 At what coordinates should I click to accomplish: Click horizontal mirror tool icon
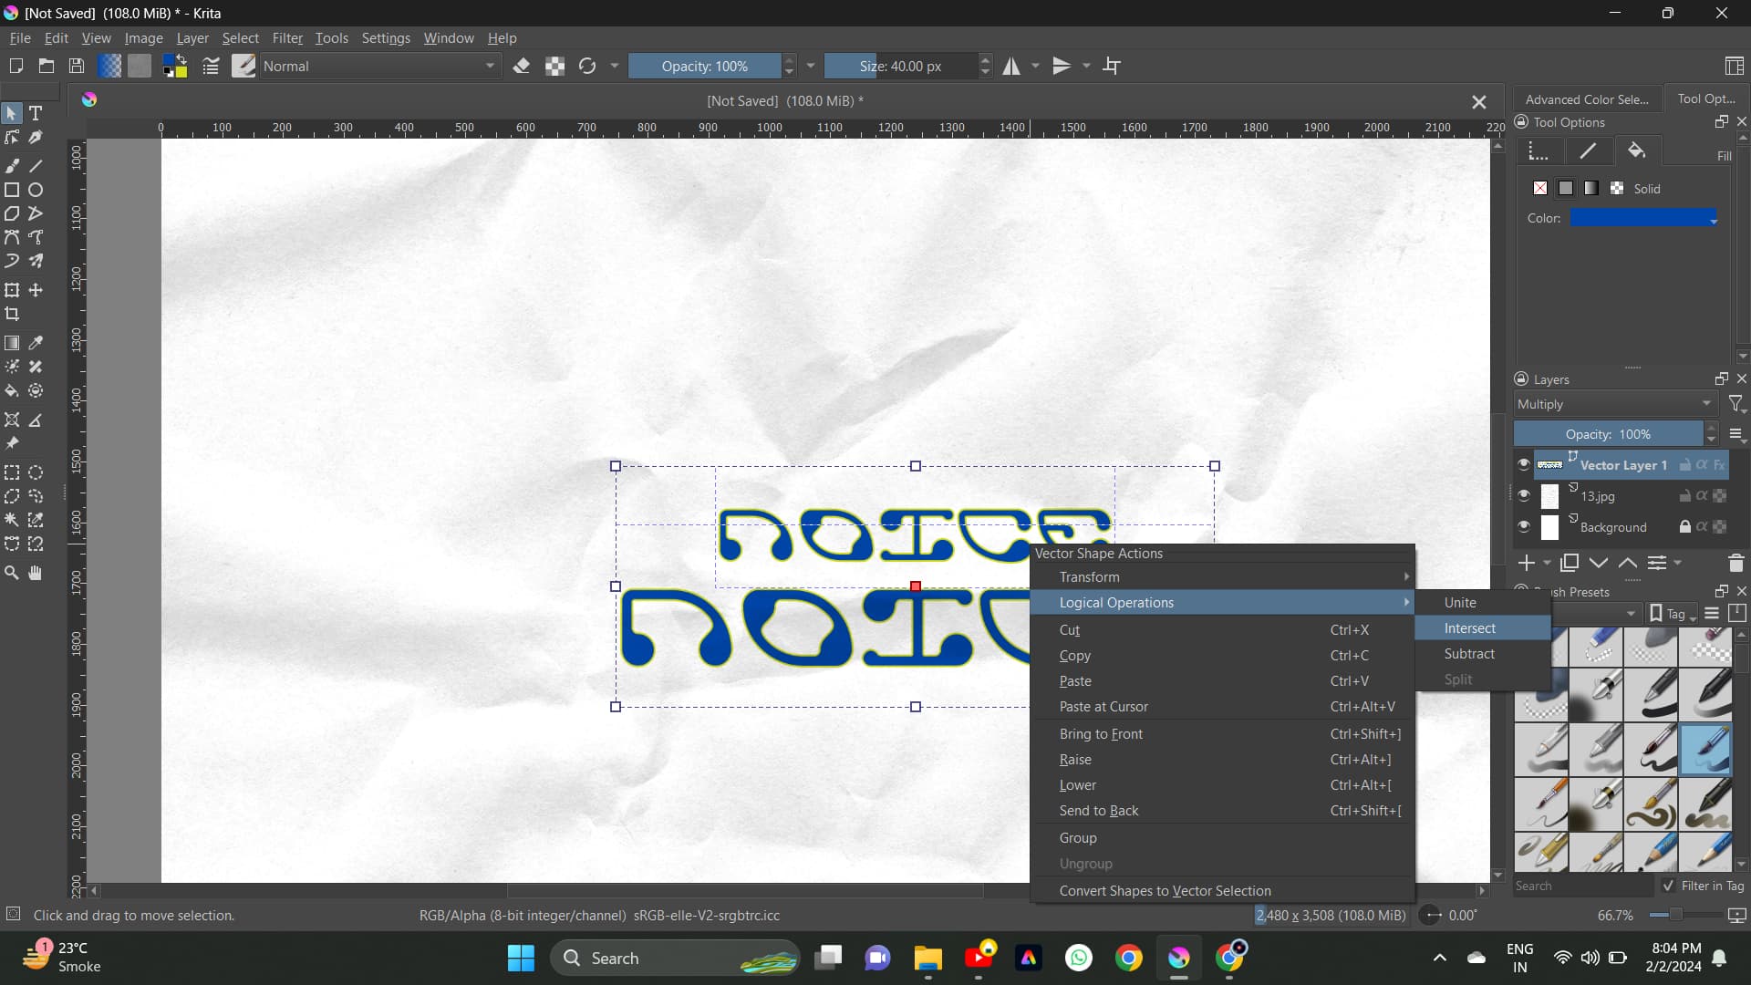click(x=1011, y=66)
